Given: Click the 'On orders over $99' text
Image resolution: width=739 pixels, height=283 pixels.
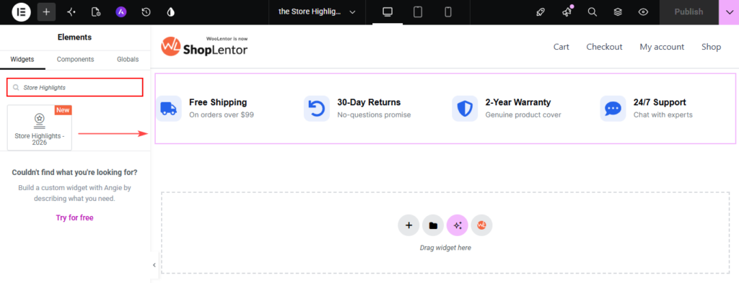Looking at the screenshot, I should 222,114.
